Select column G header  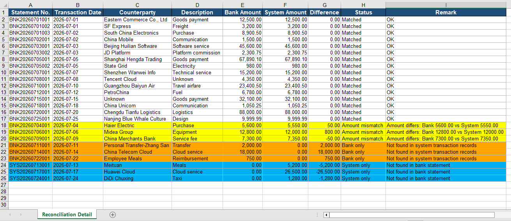tap(325, 5)
